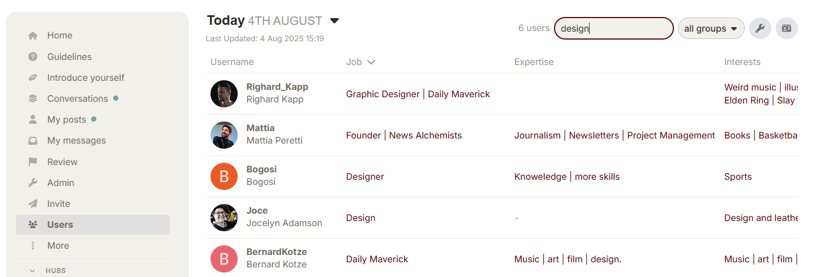Click the user search field

[x=613, y=28]
